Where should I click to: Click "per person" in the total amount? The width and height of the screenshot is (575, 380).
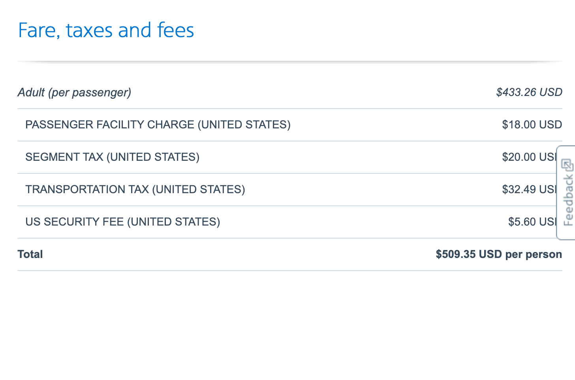[534, 254]
